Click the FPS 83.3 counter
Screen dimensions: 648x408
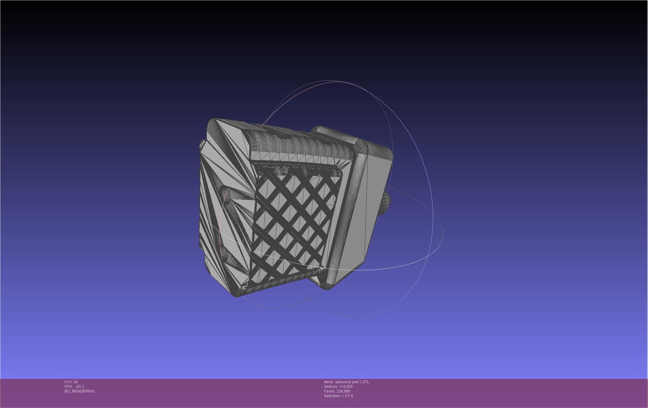point(74,387)
